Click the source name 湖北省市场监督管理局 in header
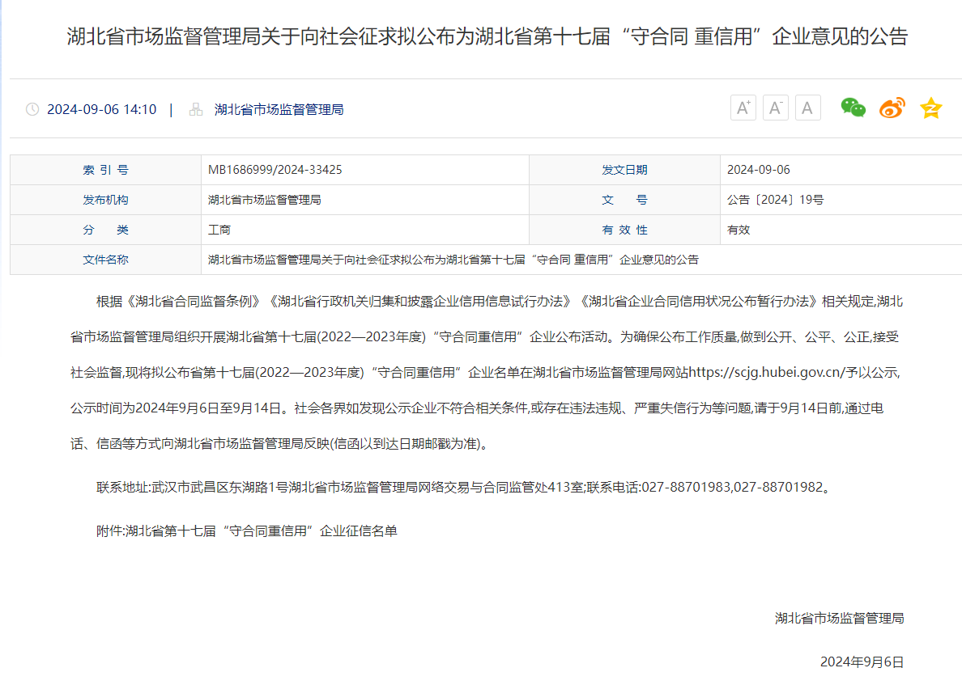962x689 pixels. pos(279,109)
